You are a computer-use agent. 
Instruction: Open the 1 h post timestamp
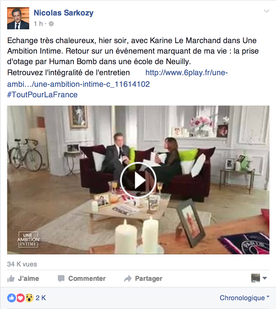38,24
